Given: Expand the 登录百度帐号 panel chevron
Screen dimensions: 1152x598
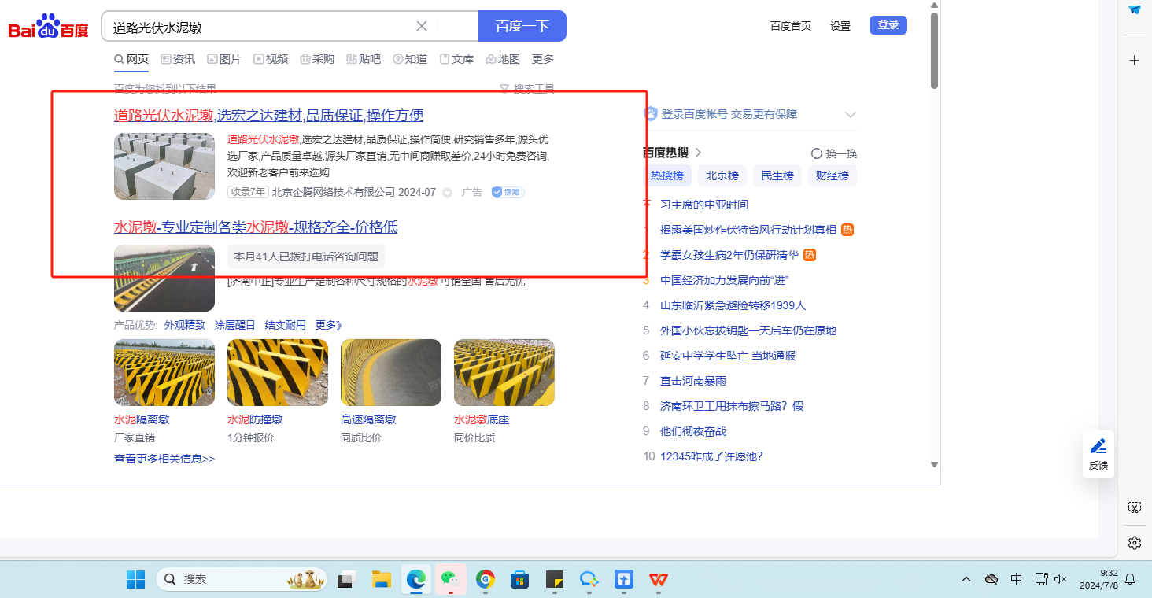Looking at the screenshot, I should 850,115.
